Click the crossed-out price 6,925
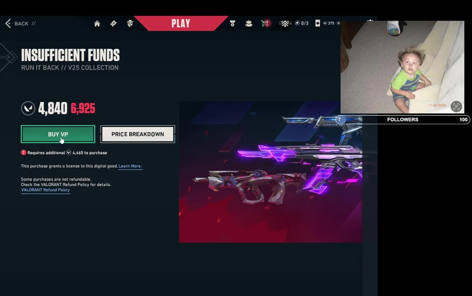Image resolution: width=472 pixels, height=296 pixels. (x=83, y=108)
